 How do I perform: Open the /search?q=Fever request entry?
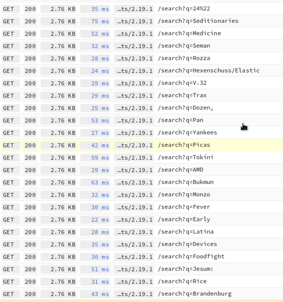(141, 207)
